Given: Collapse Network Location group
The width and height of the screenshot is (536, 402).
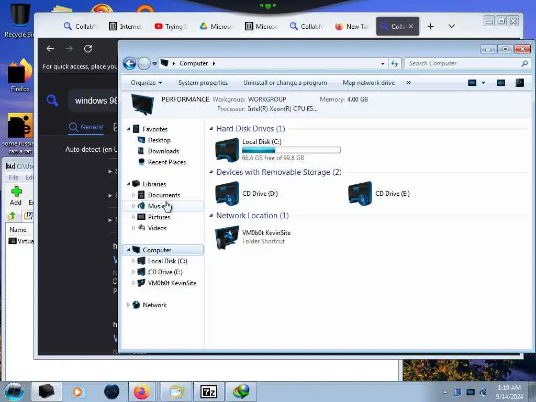Looking at the screenshot, I should tap(211, 215).
